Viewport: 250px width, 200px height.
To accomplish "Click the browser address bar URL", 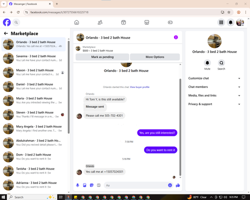I will pyautogui.click(x=59, y=12).
